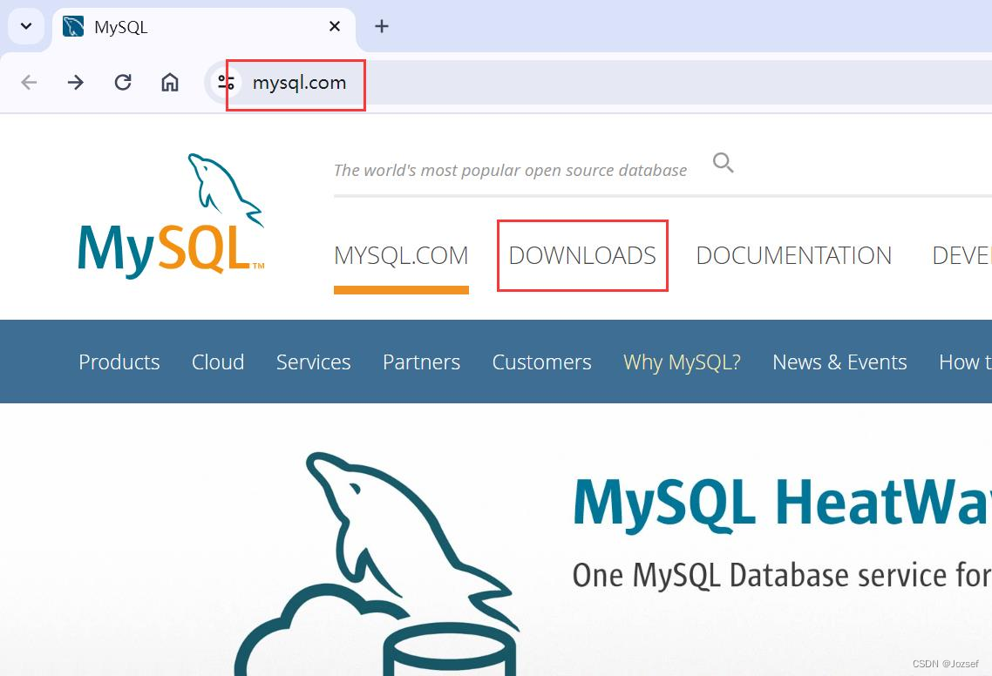Open the tab search dropdown chevron

(x=26, y=26)
